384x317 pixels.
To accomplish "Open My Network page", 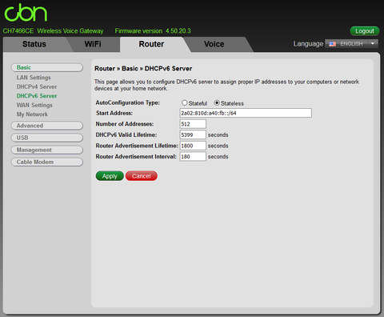I will (x=32, y=114).
